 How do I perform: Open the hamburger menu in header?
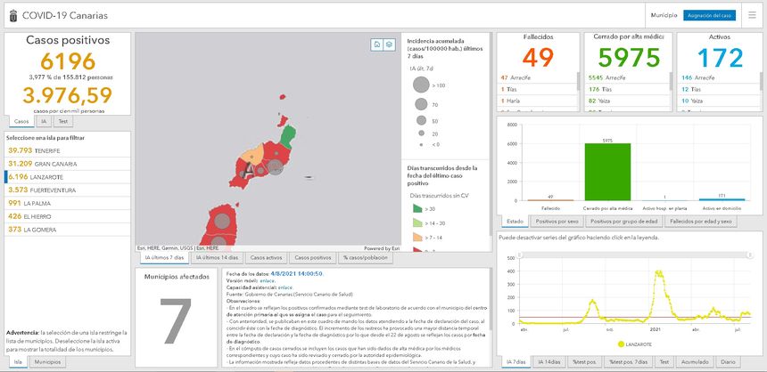752,16
